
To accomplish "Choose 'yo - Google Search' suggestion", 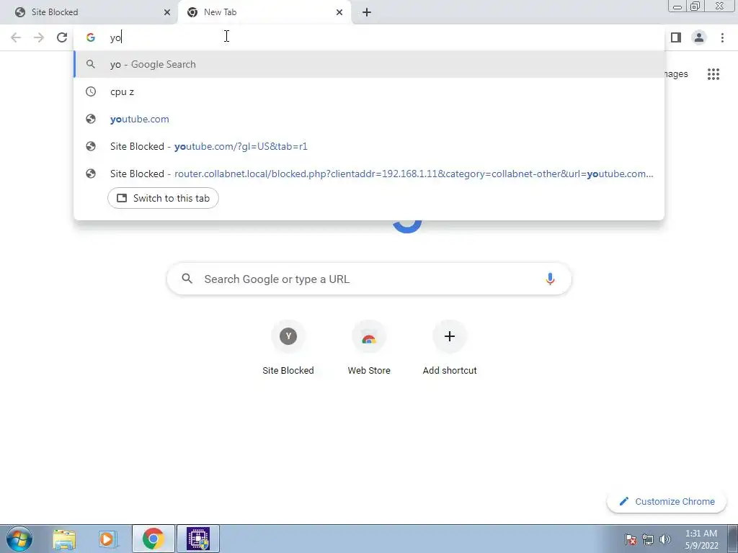I will [x=369, y=64].
